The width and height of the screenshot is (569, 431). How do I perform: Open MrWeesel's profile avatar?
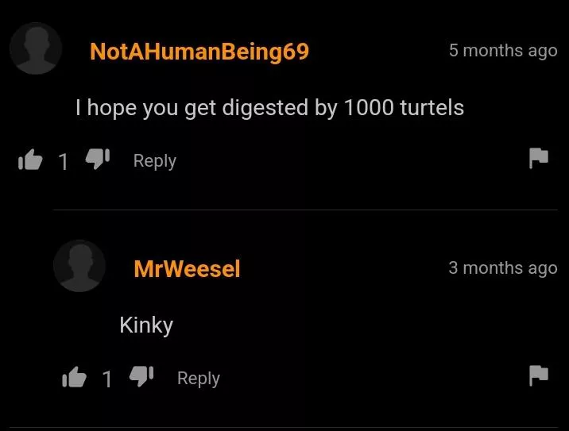(x=79, y=266)
